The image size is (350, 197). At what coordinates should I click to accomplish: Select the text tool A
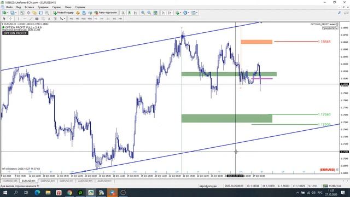49,19
